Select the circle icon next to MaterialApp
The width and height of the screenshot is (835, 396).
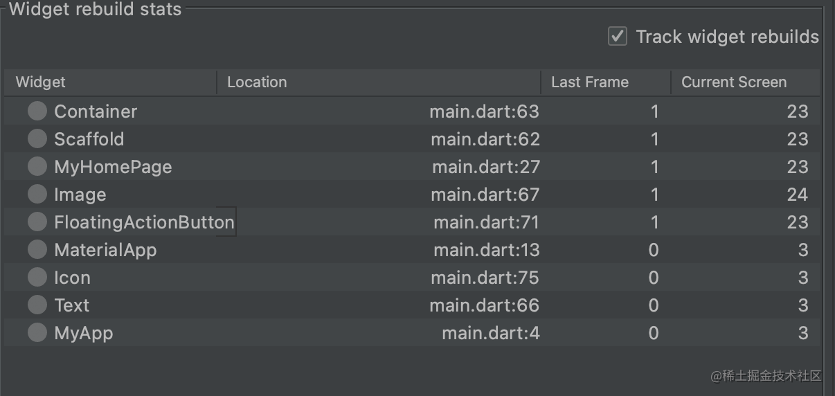tap(37, 249)
